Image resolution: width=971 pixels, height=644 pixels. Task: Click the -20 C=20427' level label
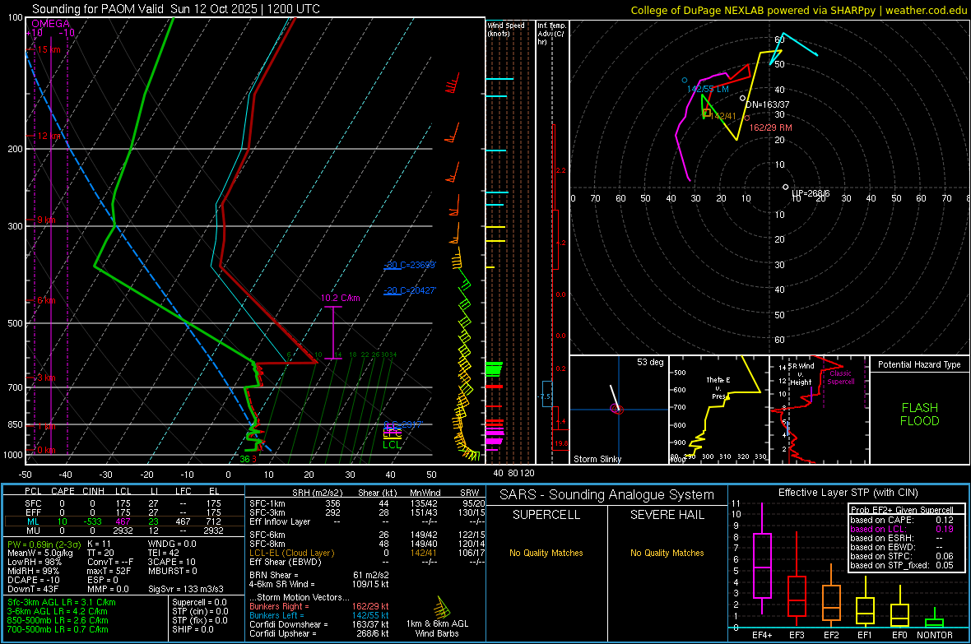click(x=410, y=290)
